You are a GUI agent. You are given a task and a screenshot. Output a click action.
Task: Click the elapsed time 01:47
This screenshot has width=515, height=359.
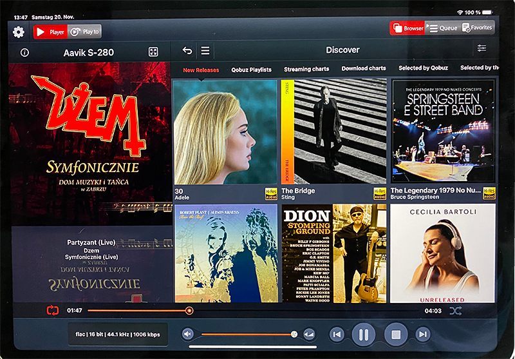coord(74,311)
